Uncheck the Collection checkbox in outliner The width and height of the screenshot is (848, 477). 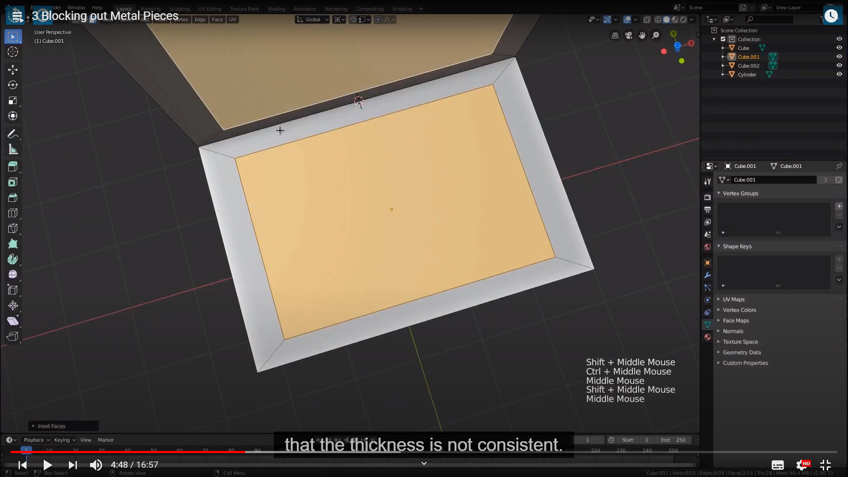(x=723, y=39)
